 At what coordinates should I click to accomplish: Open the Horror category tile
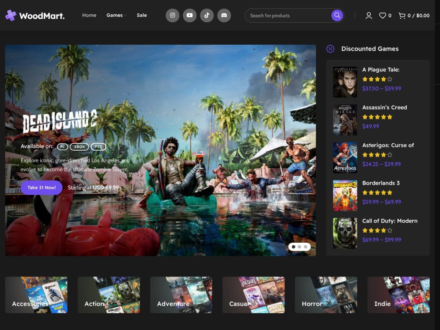tap(326, 295)
